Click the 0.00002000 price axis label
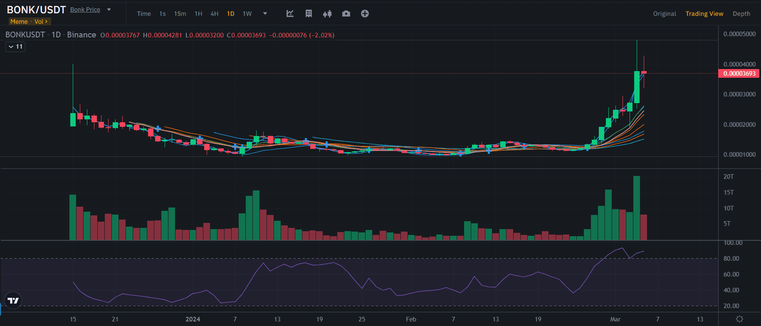761x326 pixels. point(740,125)
